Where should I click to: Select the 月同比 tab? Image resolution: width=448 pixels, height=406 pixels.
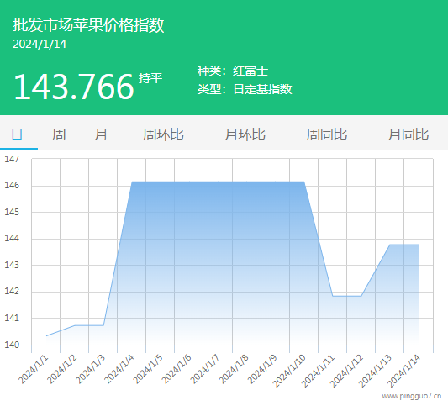(408, 134)
